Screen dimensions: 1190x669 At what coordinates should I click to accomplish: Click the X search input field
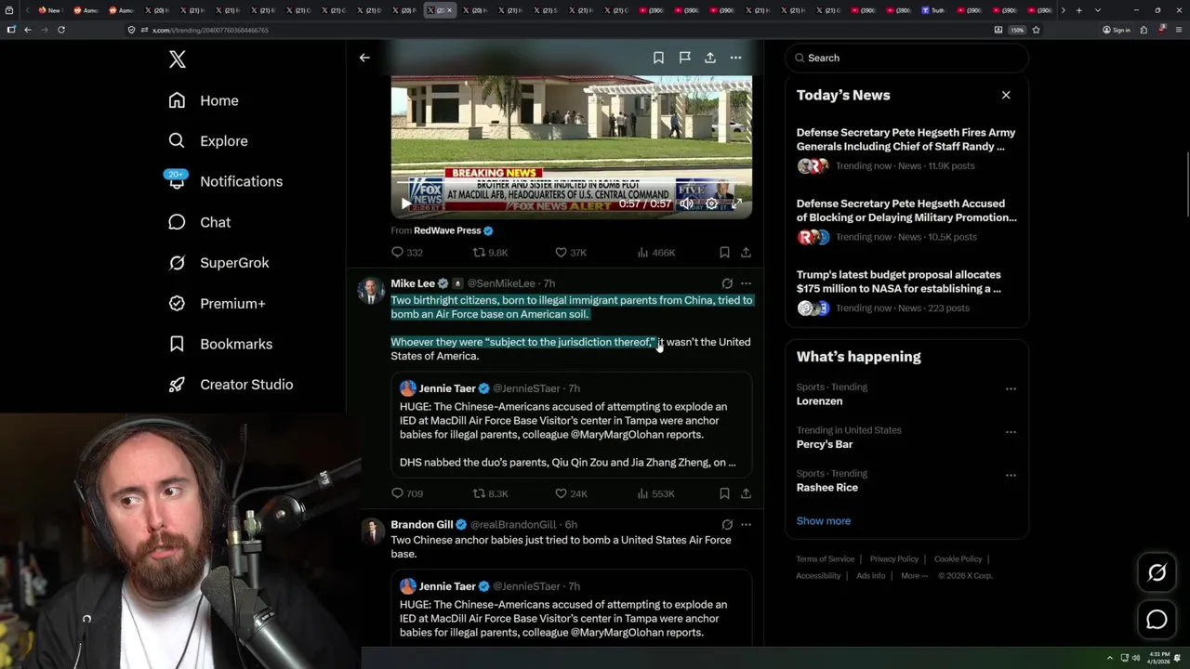click(x=907, y=58)
